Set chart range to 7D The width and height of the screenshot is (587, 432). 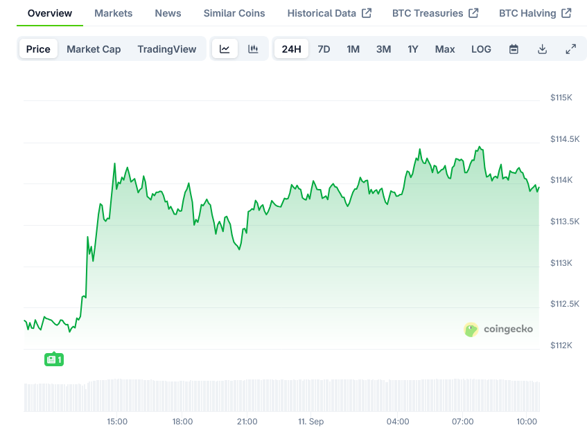[x=324, y=49]
